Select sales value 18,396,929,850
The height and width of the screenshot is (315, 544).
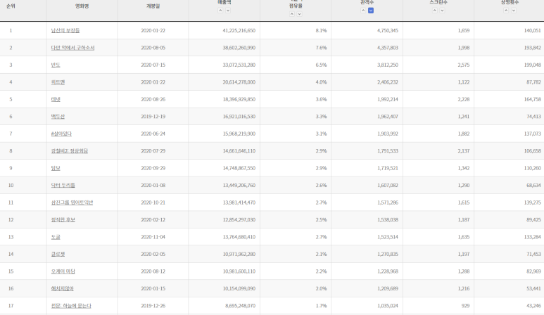click(x=239, y=99)
